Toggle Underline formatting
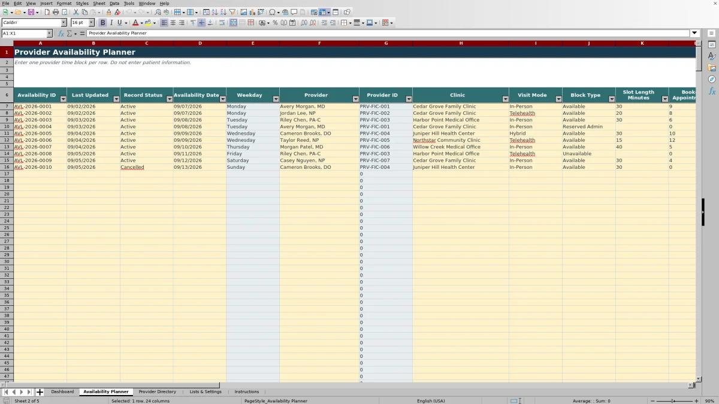This screenshot has width=719, height=404. point(119,23)
